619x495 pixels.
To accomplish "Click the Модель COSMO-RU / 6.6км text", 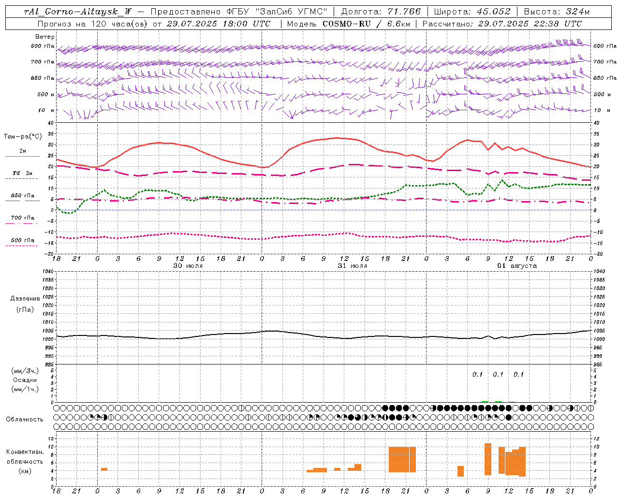I will 348,24.
